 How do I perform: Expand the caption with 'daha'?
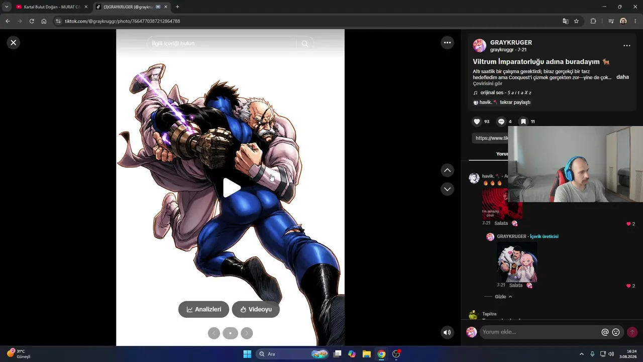click(622, 77)
